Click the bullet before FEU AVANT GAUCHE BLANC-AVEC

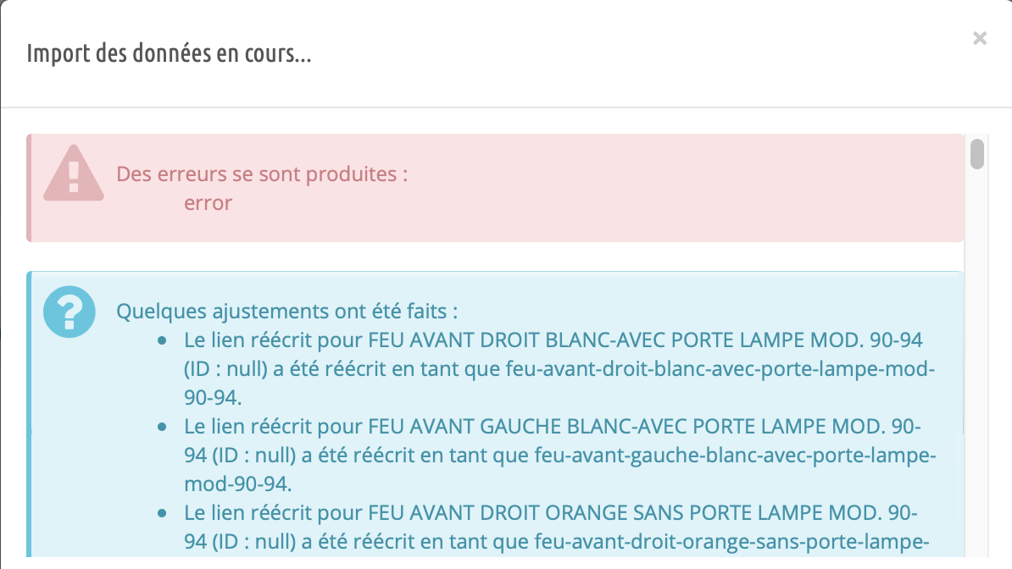tap(162, 427)
